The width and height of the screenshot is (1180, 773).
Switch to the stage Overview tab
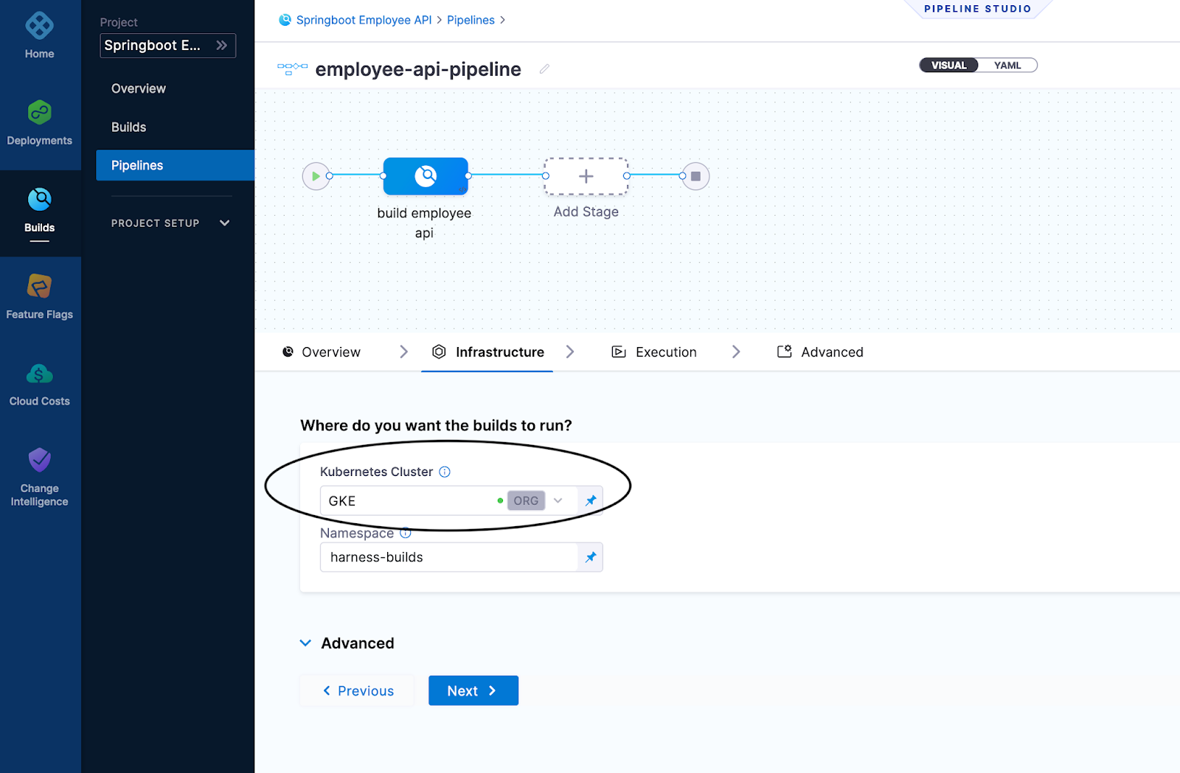click(322, 352)
